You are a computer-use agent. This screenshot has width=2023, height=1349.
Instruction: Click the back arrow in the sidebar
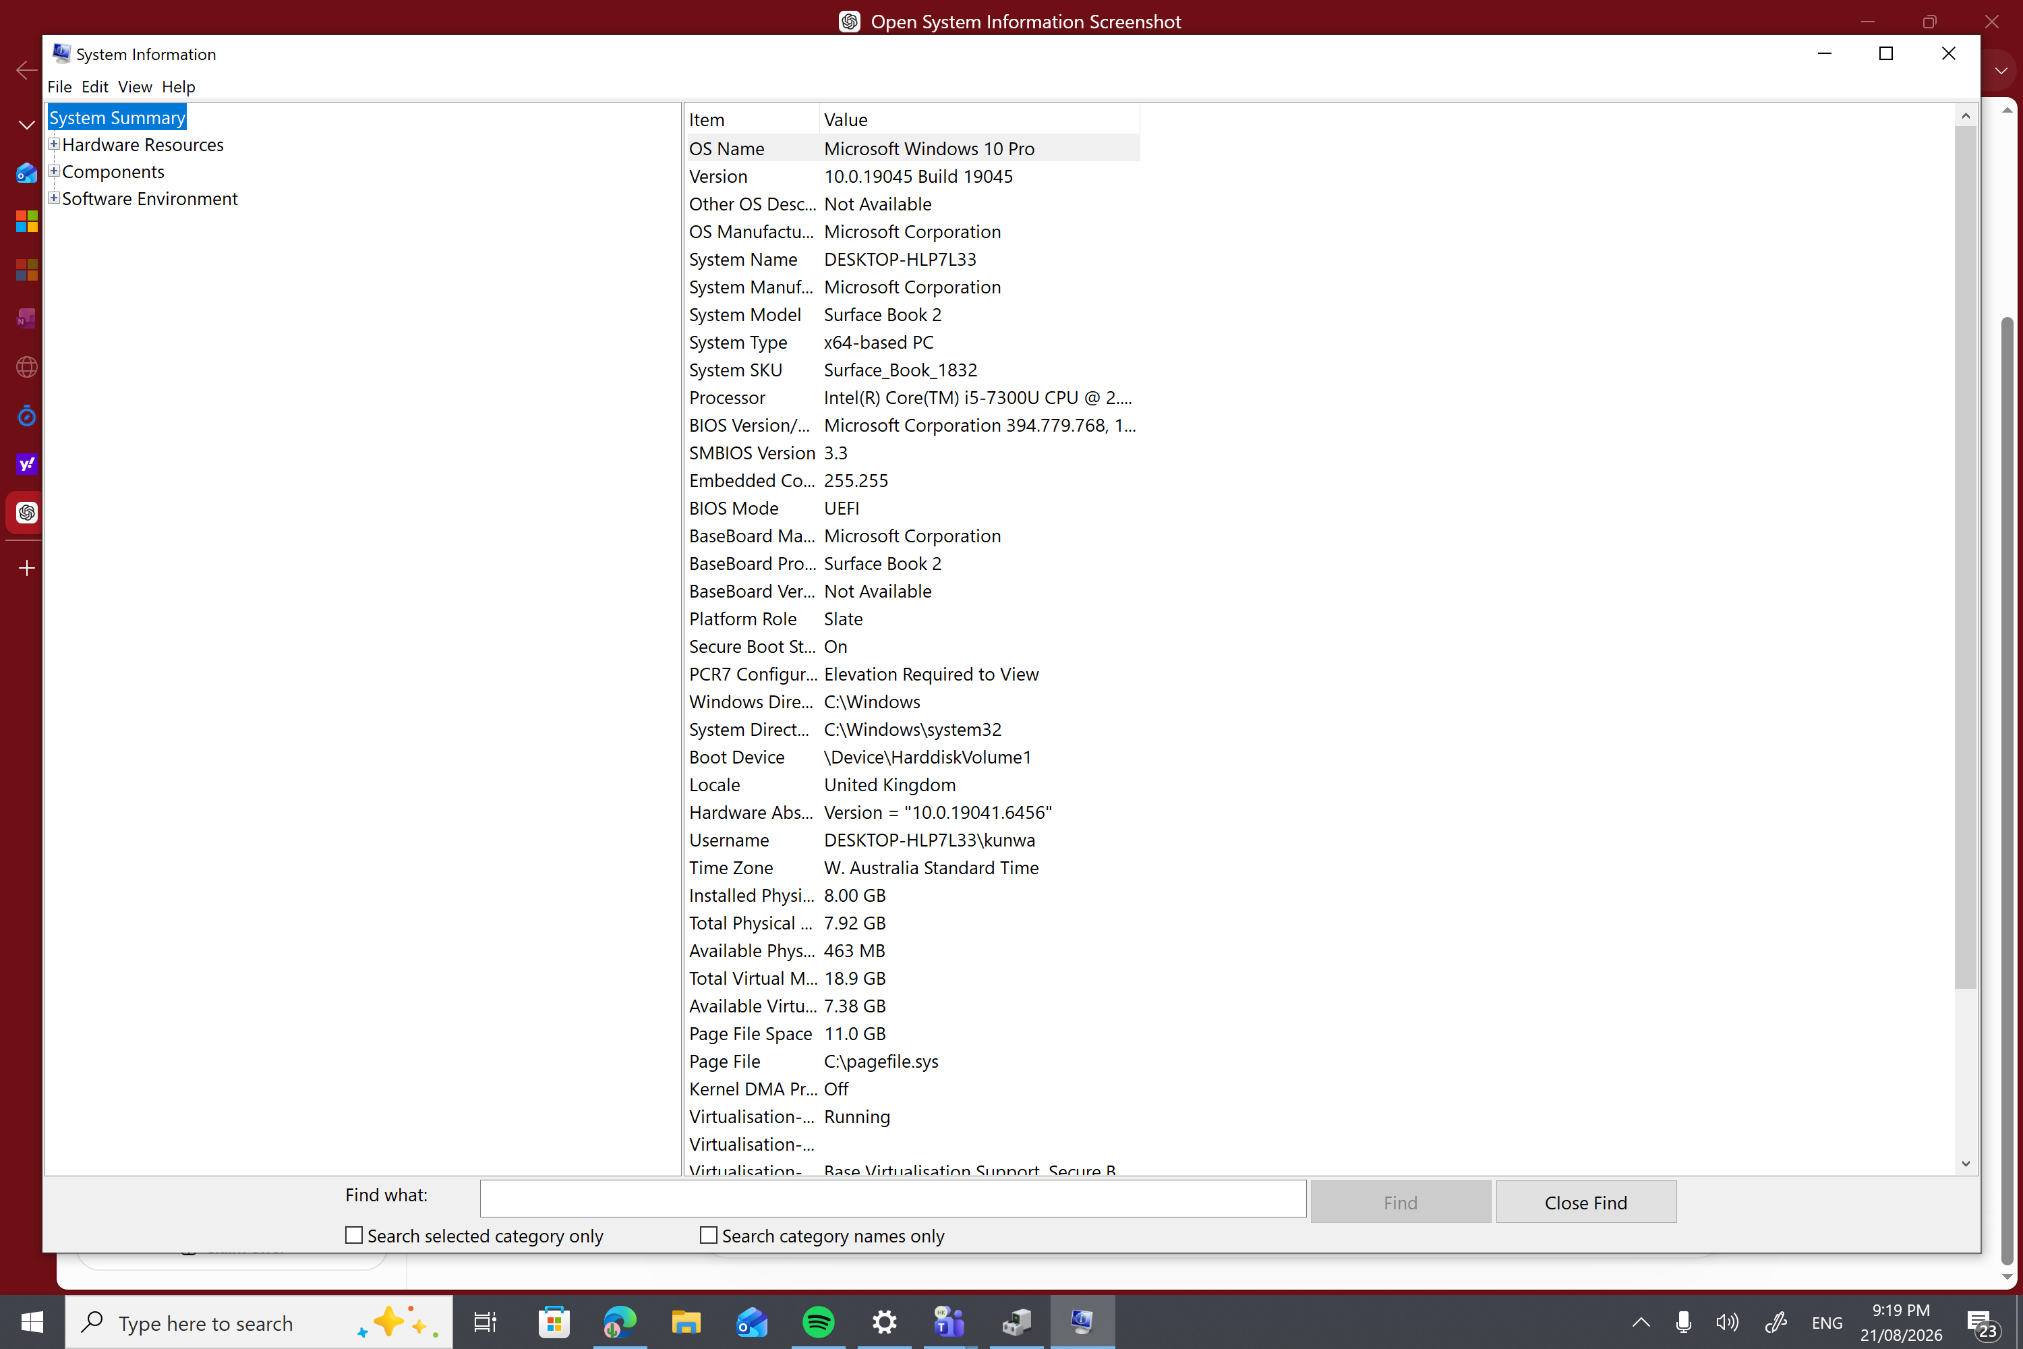tap(27, 71)
